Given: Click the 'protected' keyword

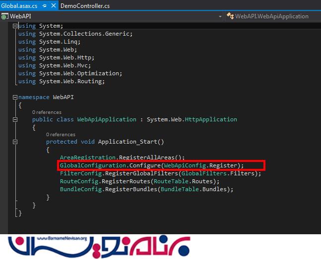Looking at the screenshot, I should pos(62,142).
